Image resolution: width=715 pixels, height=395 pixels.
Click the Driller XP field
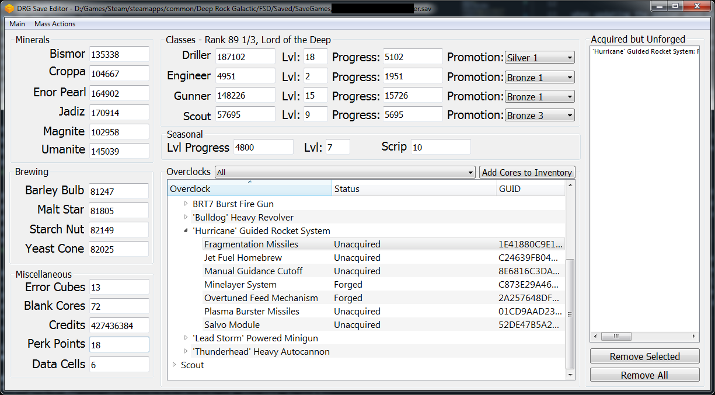[x=245, y=57]
